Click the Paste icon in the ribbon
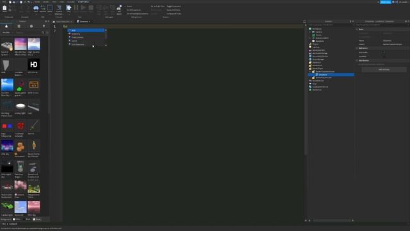This screenshot has height=231, width=410. pyautogui.click(x=4, y=8)
